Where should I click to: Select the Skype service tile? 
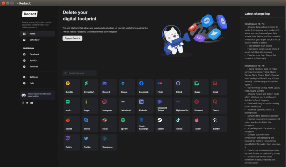pos(90,124)
